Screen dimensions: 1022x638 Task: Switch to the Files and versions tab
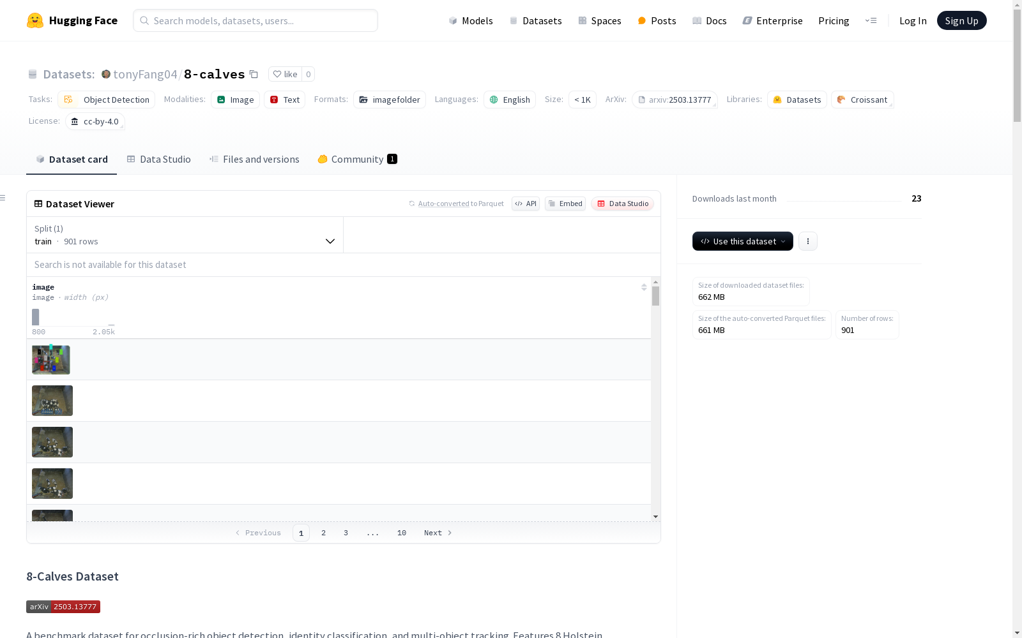[254, 159]
